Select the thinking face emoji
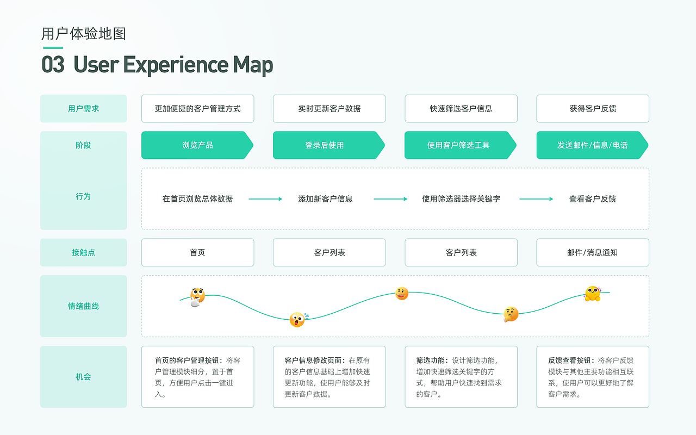Viewport: 696px width, 435px height. coord(511,314)
